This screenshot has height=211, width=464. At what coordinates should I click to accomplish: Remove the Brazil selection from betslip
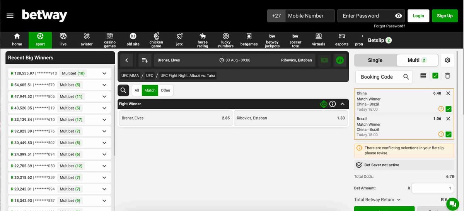[x=448, y=119]
